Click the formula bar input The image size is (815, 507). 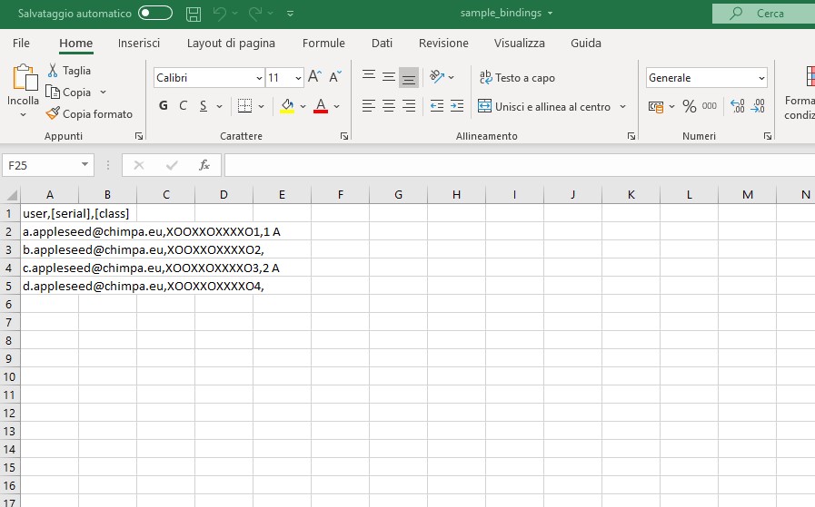click(520, 166)
